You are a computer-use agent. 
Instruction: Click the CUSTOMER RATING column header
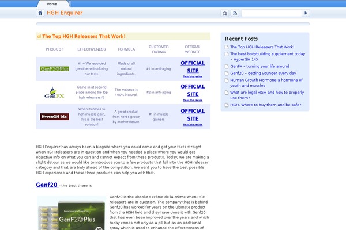coord(159,49)
